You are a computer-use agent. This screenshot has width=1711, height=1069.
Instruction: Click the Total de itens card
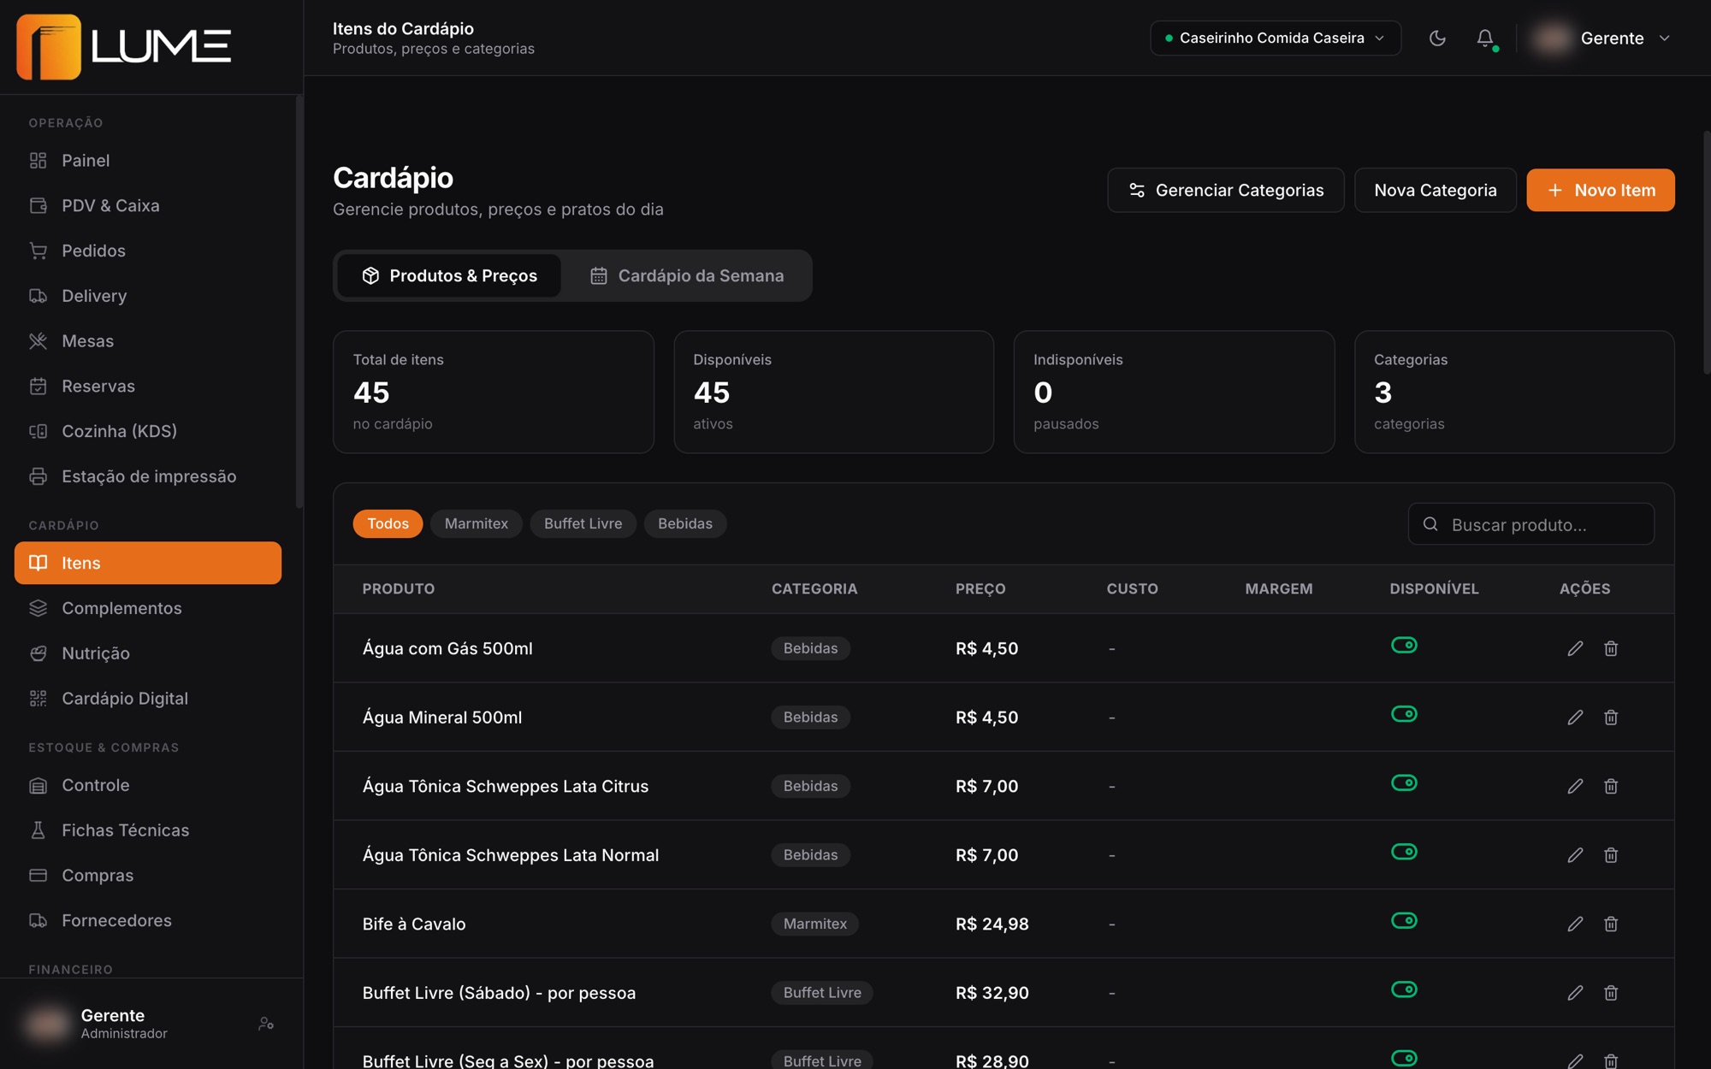[x=493, y=392]
